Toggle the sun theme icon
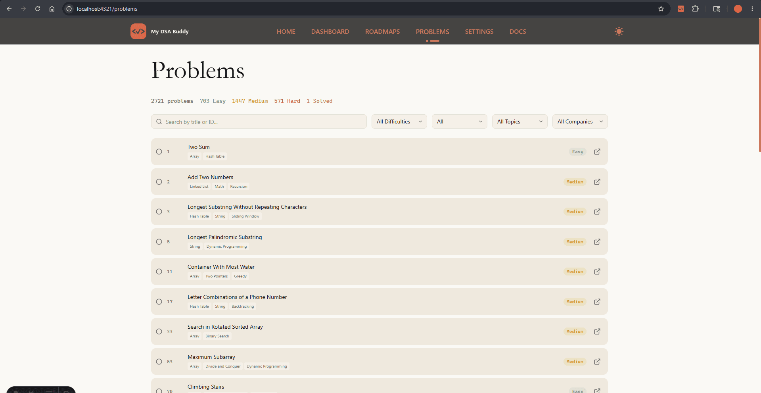Screen dimensions: 761x393 (619, 31)
